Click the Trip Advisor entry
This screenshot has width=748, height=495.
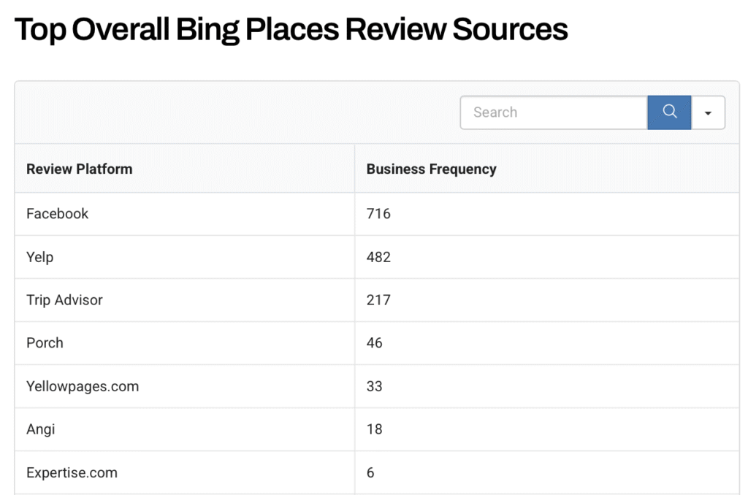click(x=64, y=300)
